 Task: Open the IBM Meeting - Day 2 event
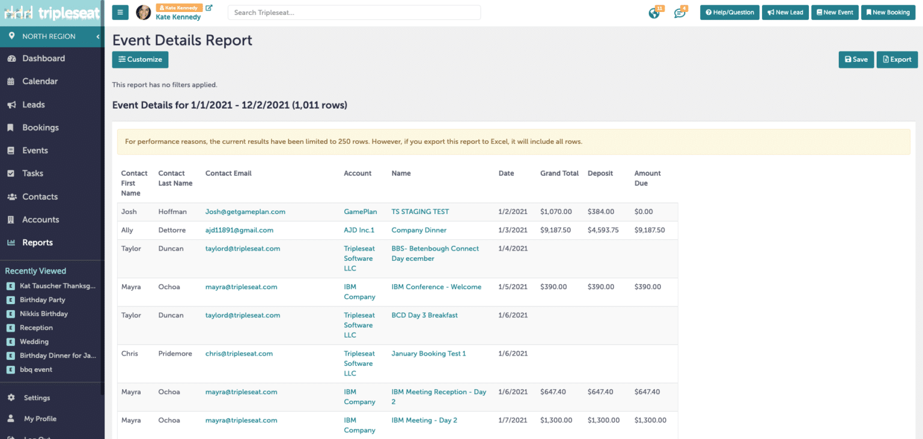(x=424, y=420)
